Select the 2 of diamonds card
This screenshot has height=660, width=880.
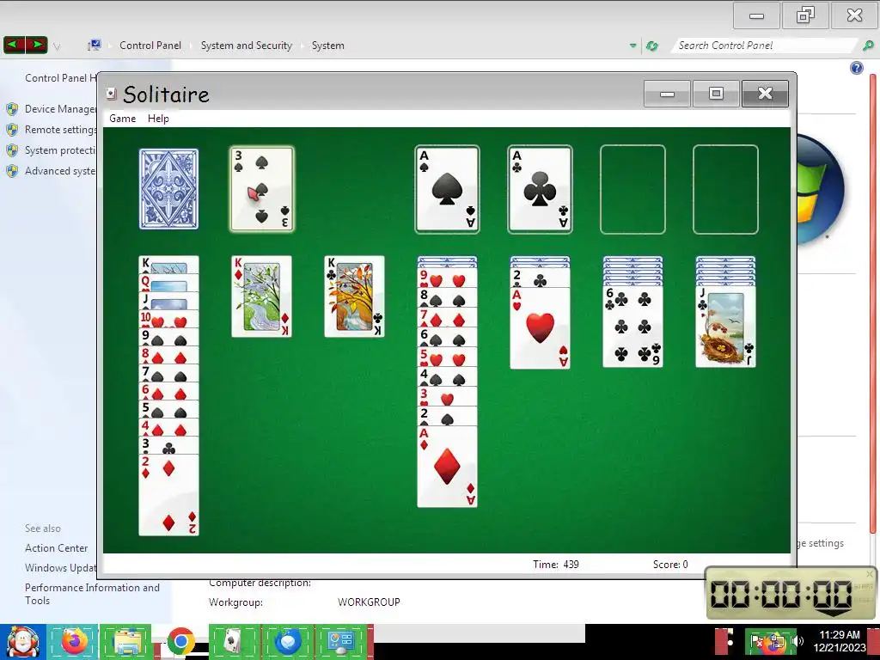[x=168, y=494]
